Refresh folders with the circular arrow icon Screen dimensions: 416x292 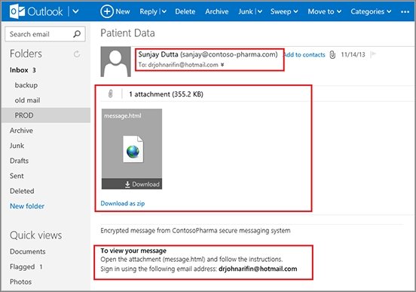[77, 54]
